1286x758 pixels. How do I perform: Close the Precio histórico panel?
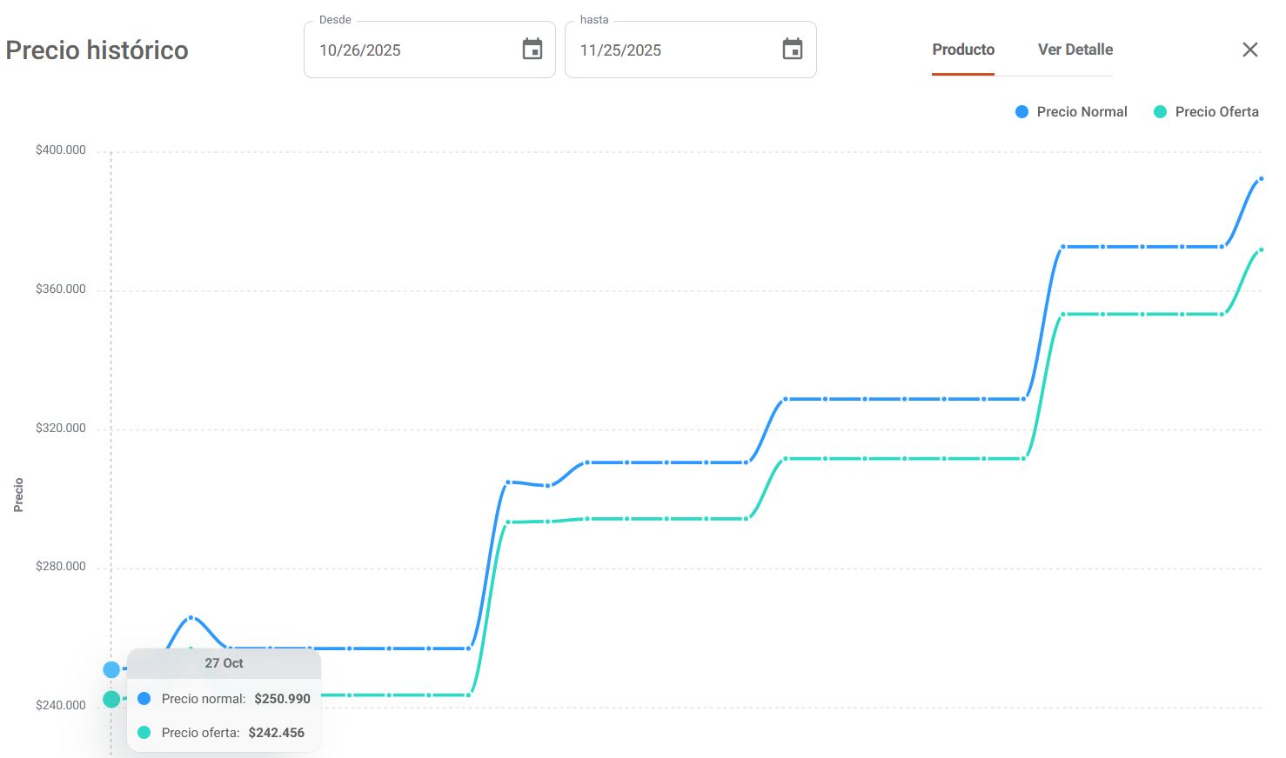(1249, 50)
